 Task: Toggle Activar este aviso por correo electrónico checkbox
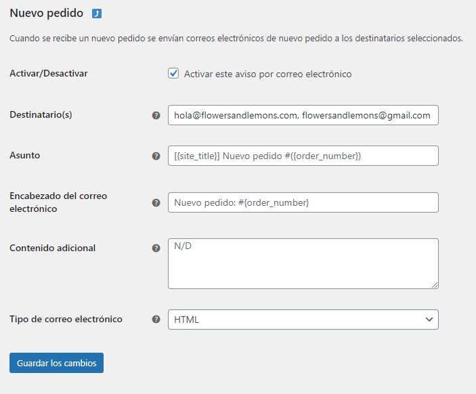[173, 74]
